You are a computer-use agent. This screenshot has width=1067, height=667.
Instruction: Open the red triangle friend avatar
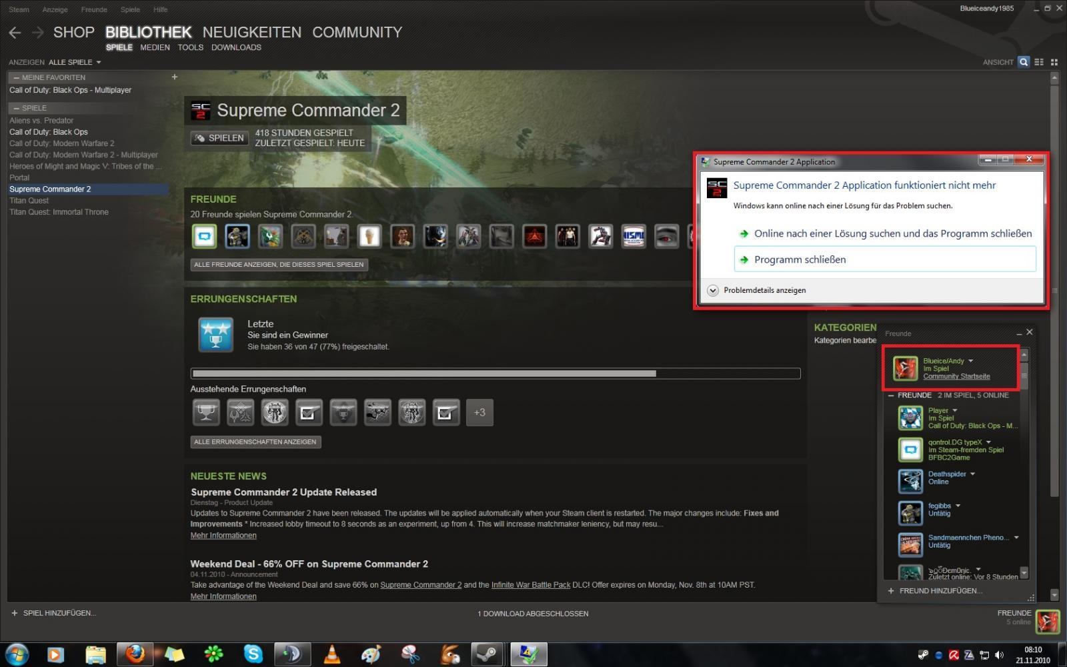tap(535, 236)
